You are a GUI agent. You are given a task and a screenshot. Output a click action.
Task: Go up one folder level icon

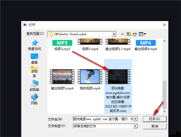(129, 34)
